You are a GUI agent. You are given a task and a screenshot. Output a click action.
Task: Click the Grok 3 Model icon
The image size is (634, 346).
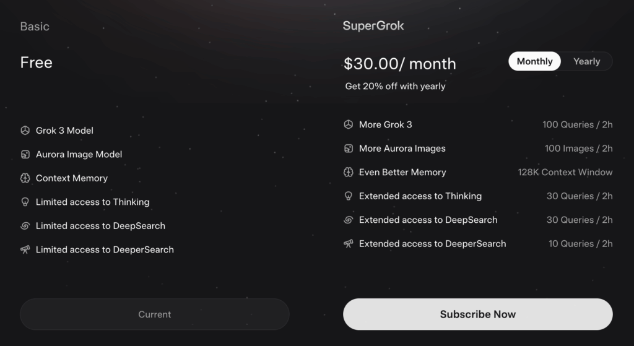(x=25, y=131)
